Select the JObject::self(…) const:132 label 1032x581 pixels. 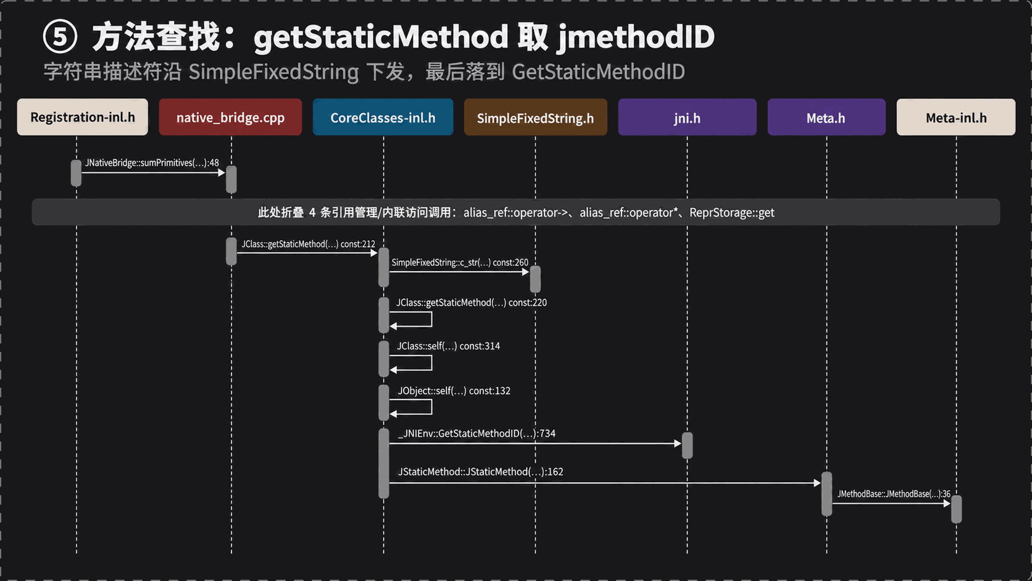point(454,391)
